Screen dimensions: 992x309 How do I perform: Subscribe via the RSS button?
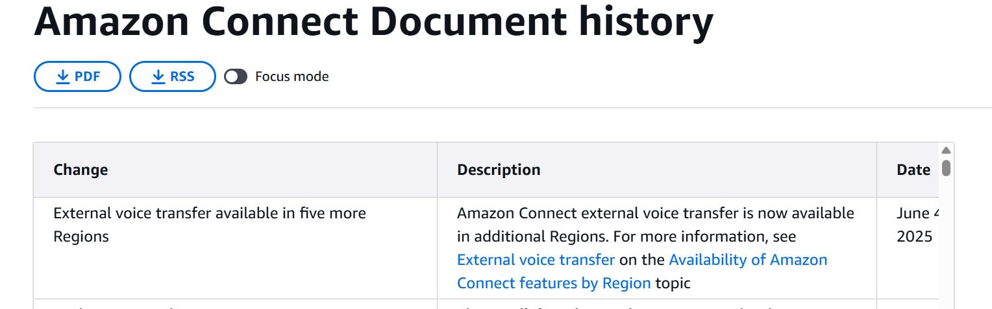coord(173,76)
